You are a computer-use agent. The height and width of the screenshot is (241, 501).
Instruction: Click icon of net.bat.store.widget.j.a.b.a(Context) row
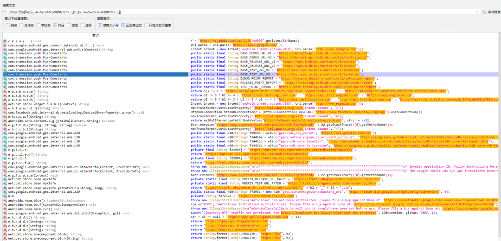pos(5,104)
